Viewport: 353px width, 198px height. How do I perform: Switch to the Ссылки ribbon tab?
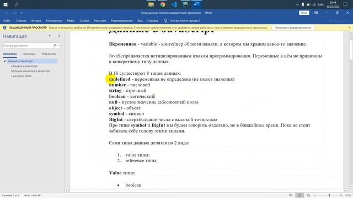(x=84, y=21)
